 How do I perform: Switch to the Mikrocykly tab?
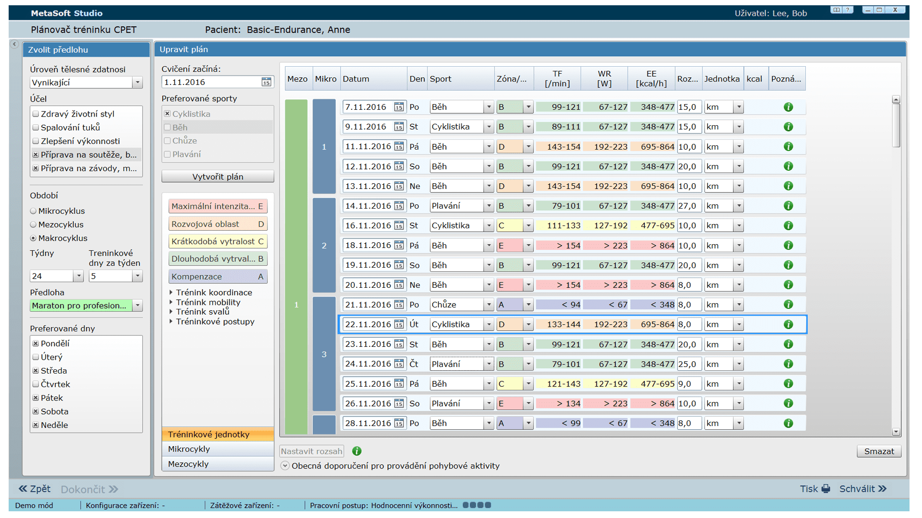tap(218, 449)
